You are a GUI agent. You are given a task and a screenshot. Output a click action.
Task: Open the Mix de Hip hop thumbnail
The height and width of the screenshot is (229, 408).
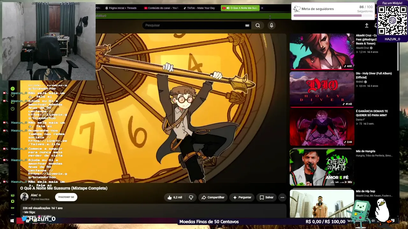click(322, 204)
